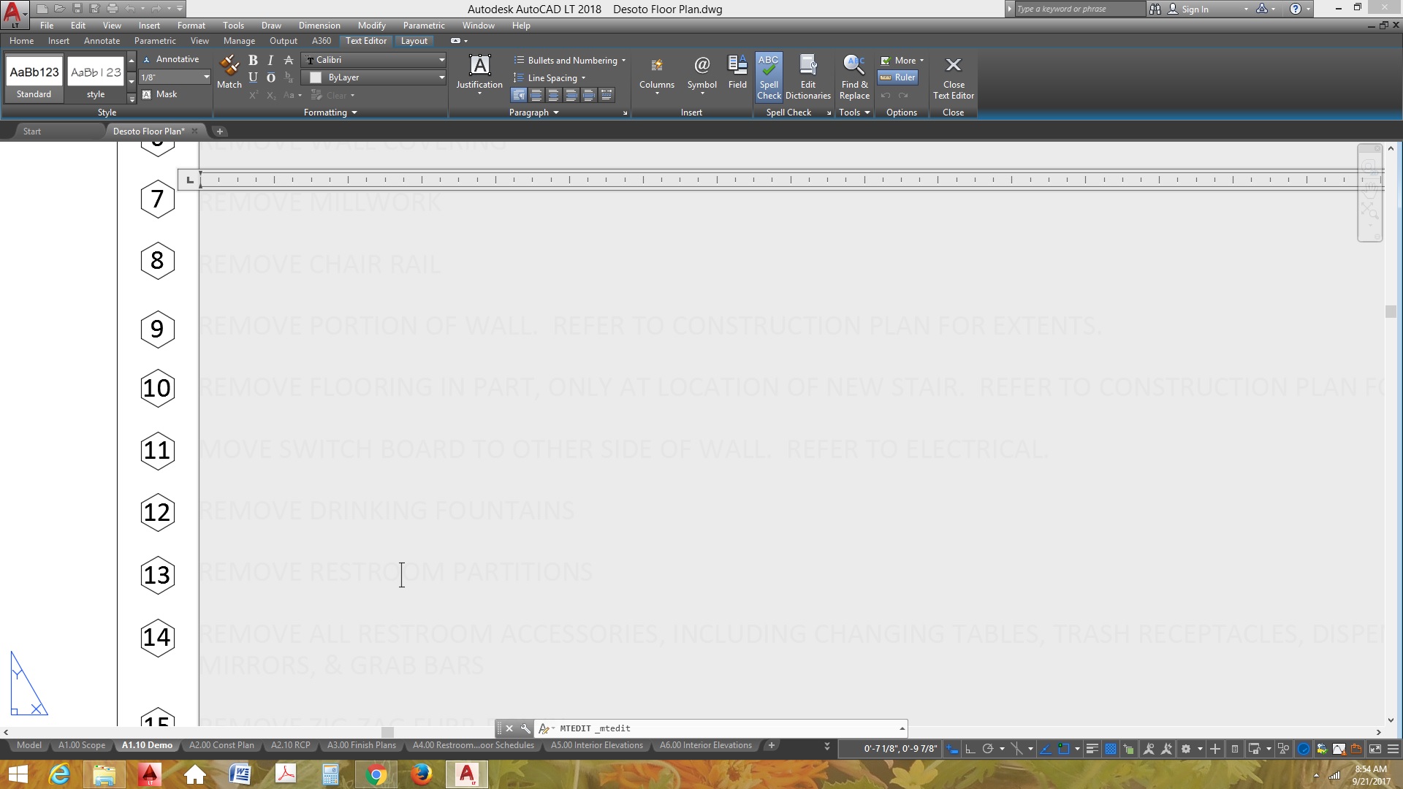Click Close Text Editor

[x=954, y=75]
